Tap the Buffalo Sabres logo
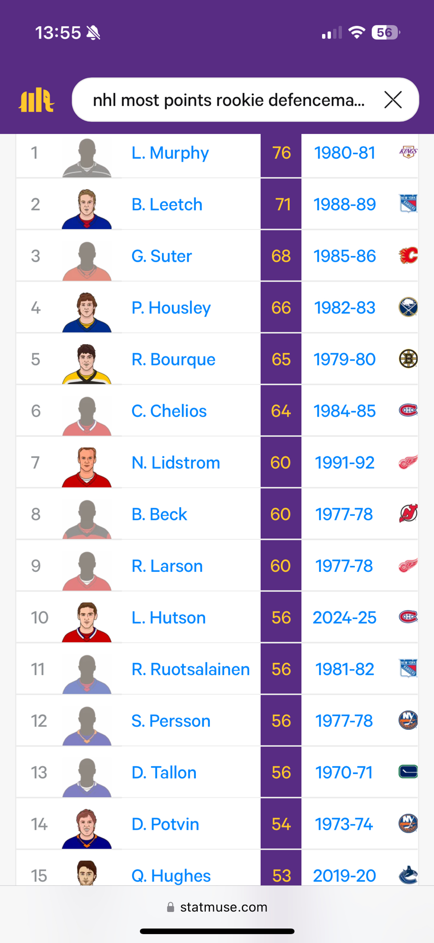 tap(408, 307)
